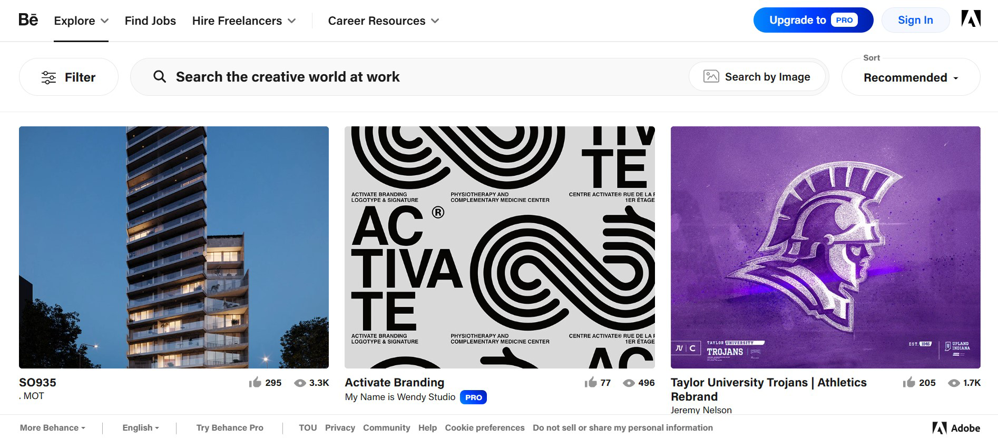Viewport: 998px width, 438px height.
Task: Click the PRO badge beside Wendy Studio
Action: pos(473,397)
